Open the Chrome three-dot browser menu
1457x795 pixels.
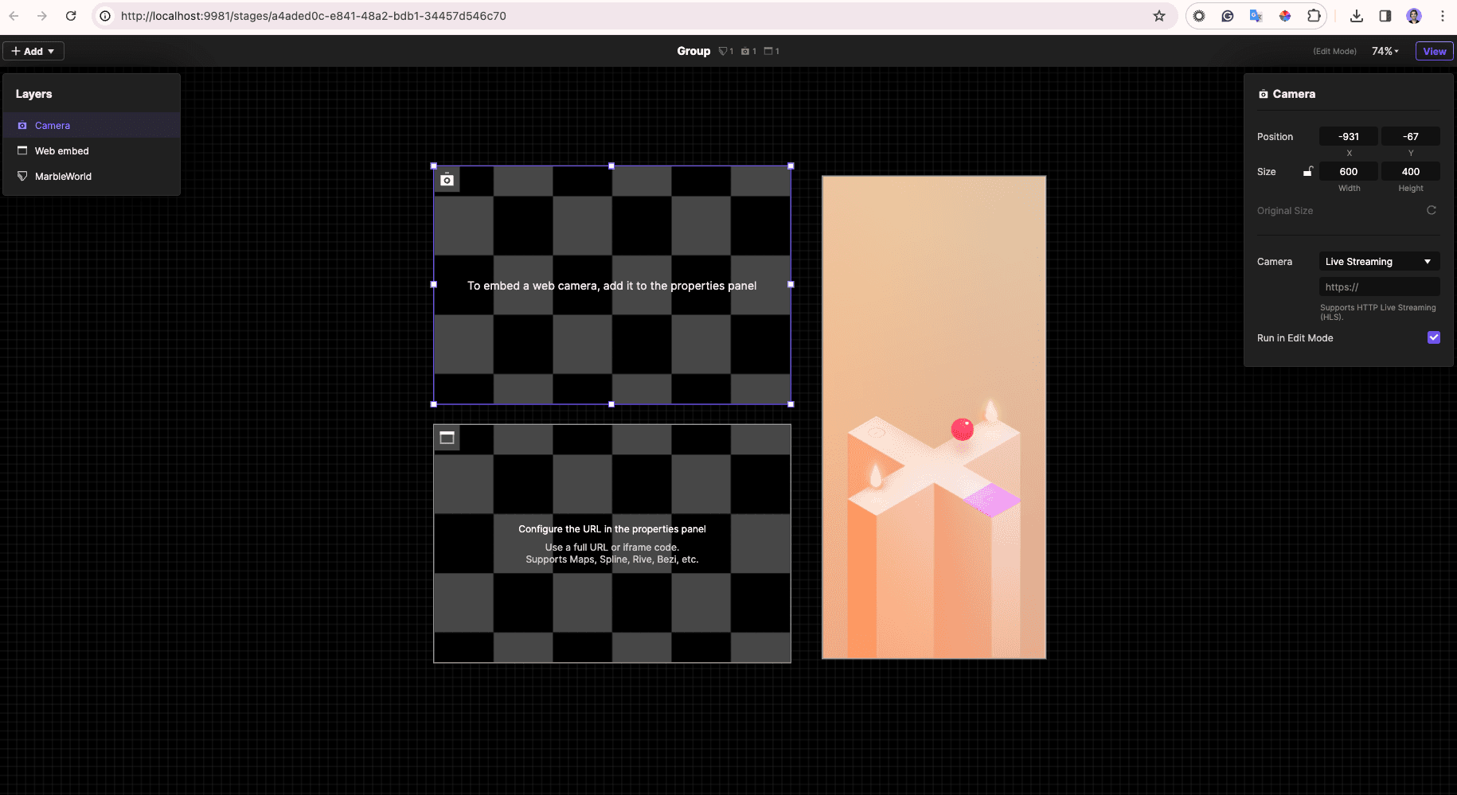tap(1443, 16)
